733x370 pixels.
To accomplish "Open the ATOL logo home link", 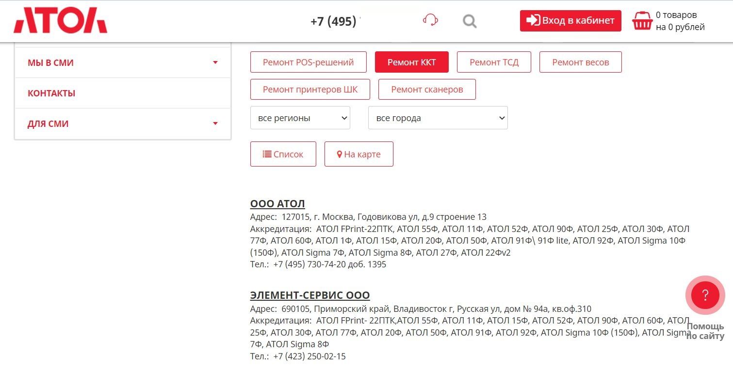I will coord(60,20).
